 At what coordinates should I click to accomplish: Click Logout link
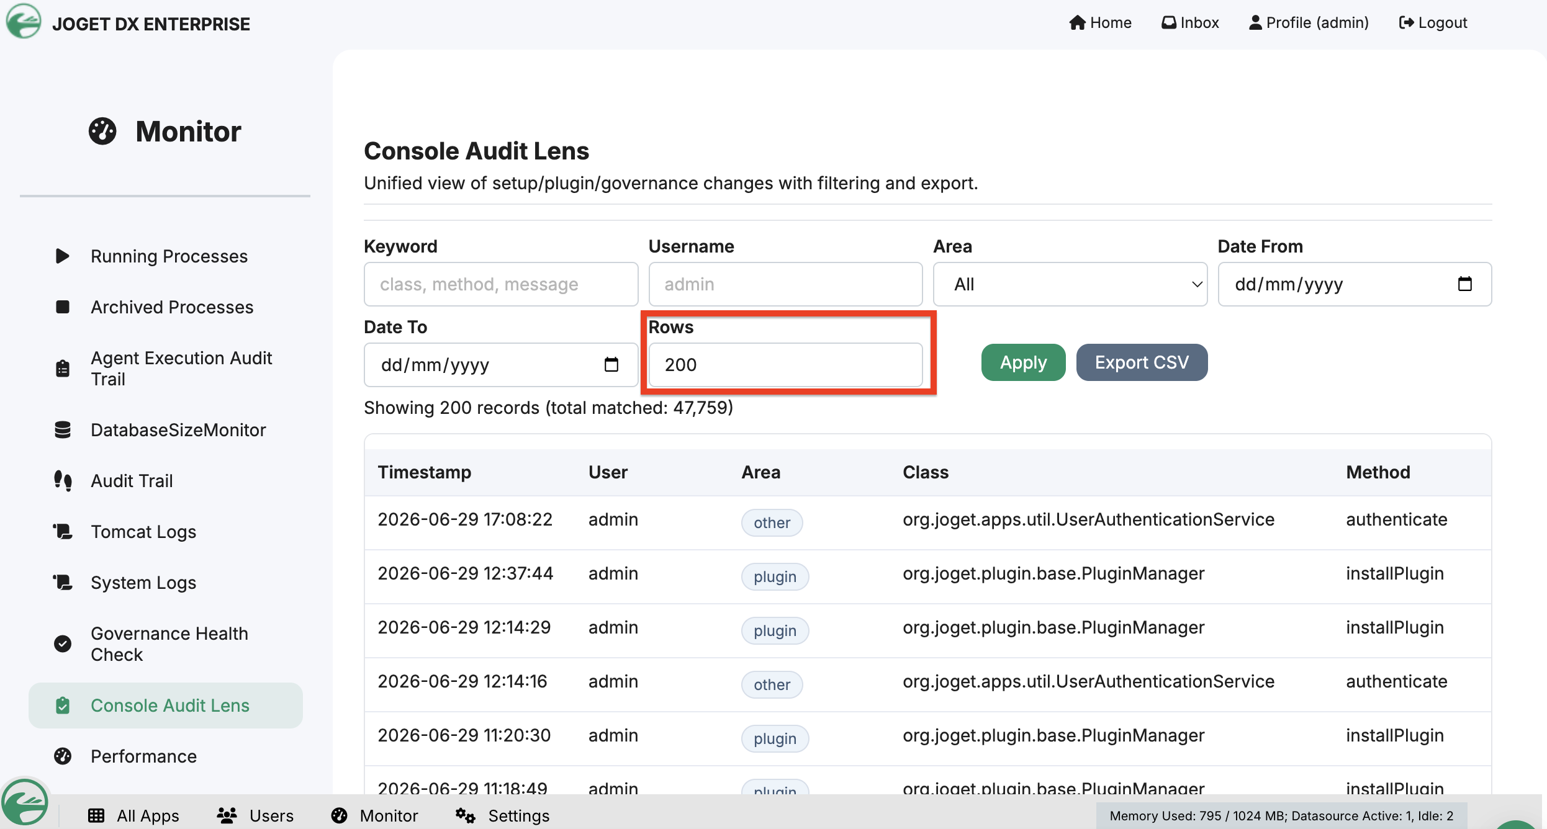pos(1433,23)
